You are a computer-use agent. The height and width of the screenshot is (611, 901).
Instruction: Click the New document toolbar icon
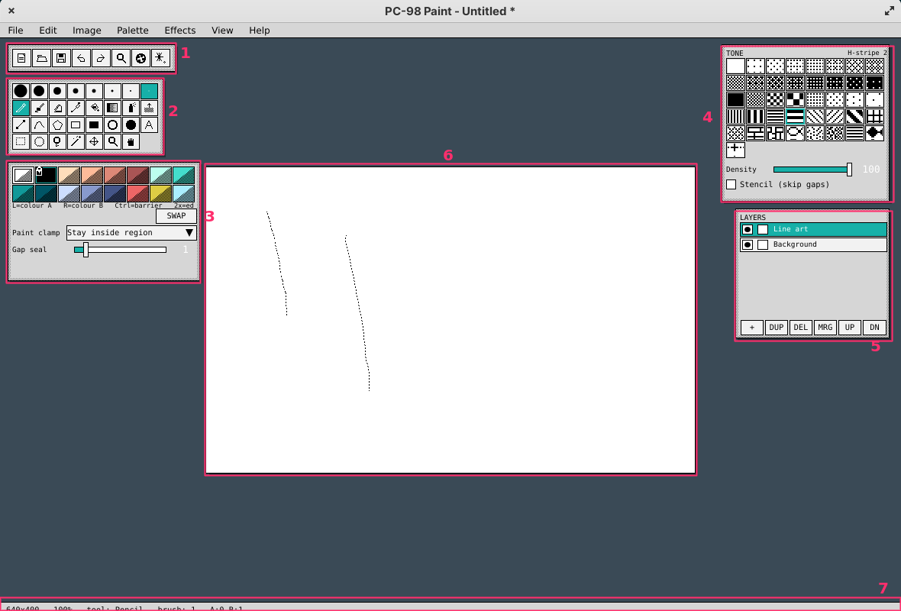(x=21, y=58)
